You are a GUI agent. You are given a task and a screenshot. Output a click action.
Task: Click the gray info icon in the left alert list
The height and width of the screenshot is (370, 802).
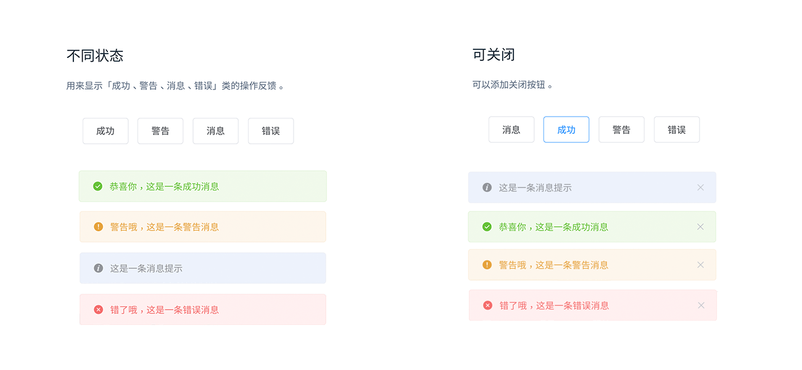coord(98,268)
